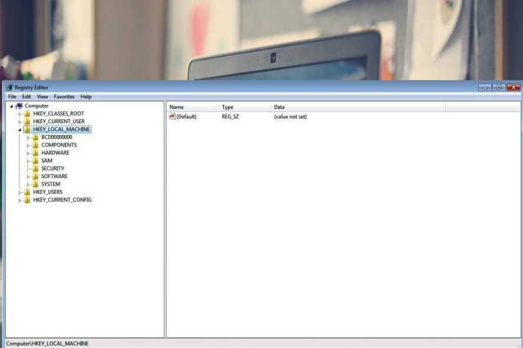Click the HKEY_LOCAL_MACHINE folder icon
Viewport: 523px width, 348px height.
coord(28,129)
